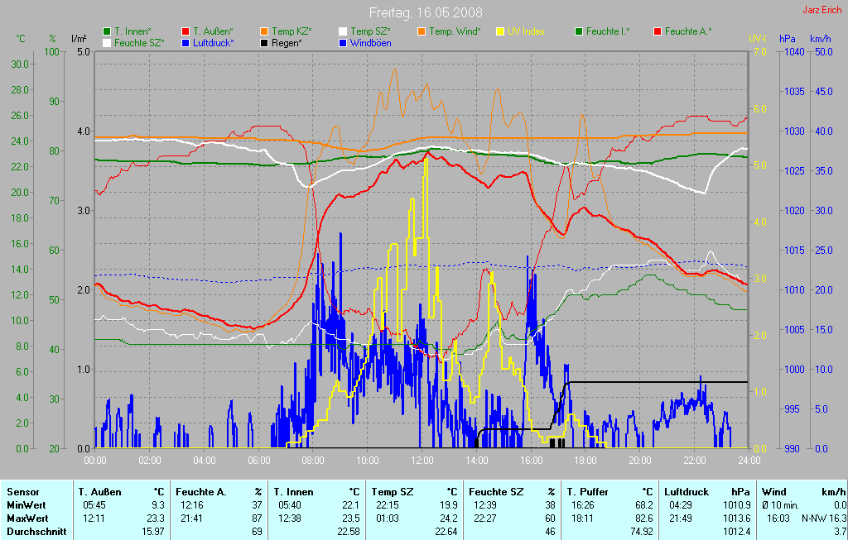Click the 'hPa' axis unit label above the chart
Image resolution: width=848 pixels, height=540 pixels.
pyautogui.click(x=787, y=39)
